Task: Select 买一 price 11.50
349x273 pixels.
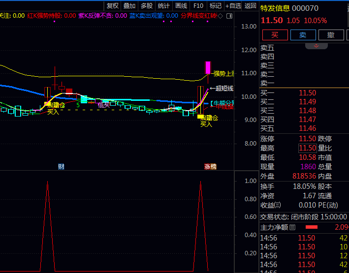Action: [x=307, y=93]
